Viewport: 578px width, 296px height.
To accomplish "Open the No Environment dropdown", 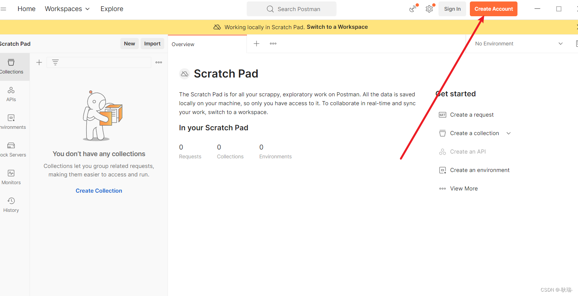I will pyautogui.click(x=519, y=44).
